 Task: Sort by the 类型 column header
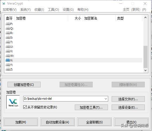(129, 18)
